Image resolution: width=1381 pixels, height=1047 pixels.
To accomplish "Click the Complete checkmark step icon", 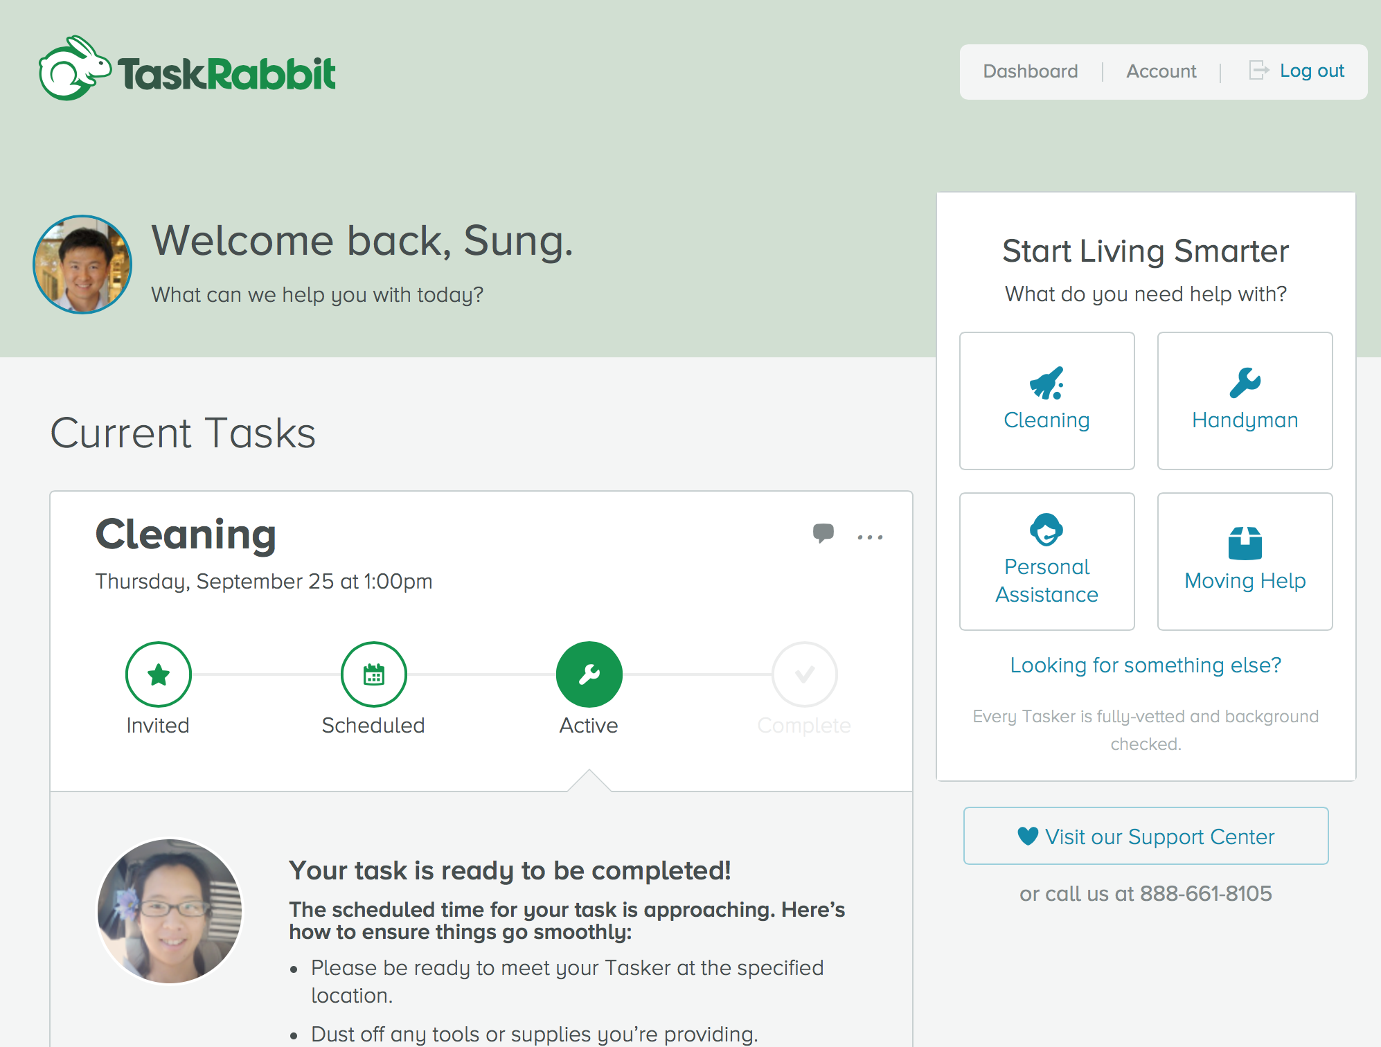I will point(805,674).
